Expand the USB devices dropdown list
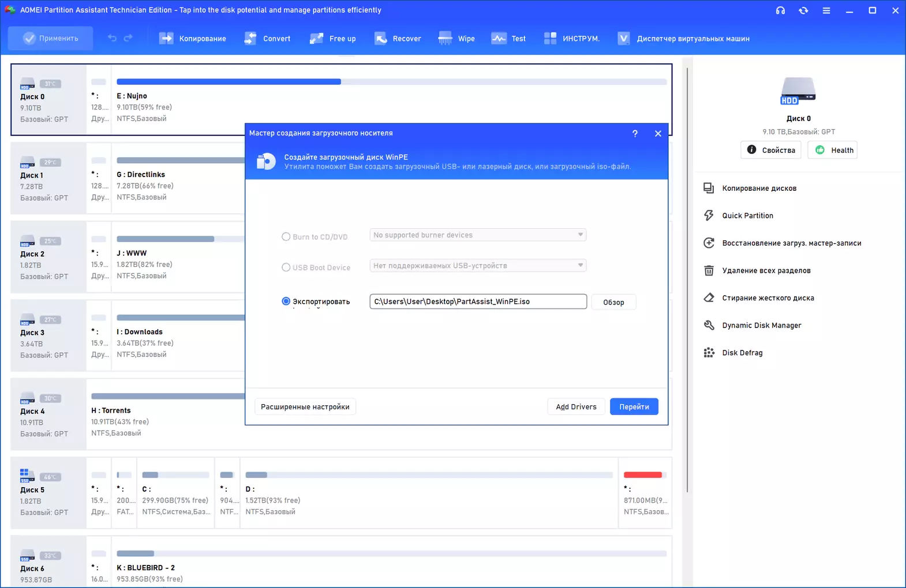The image size is (906, 588). click(478, 265)
